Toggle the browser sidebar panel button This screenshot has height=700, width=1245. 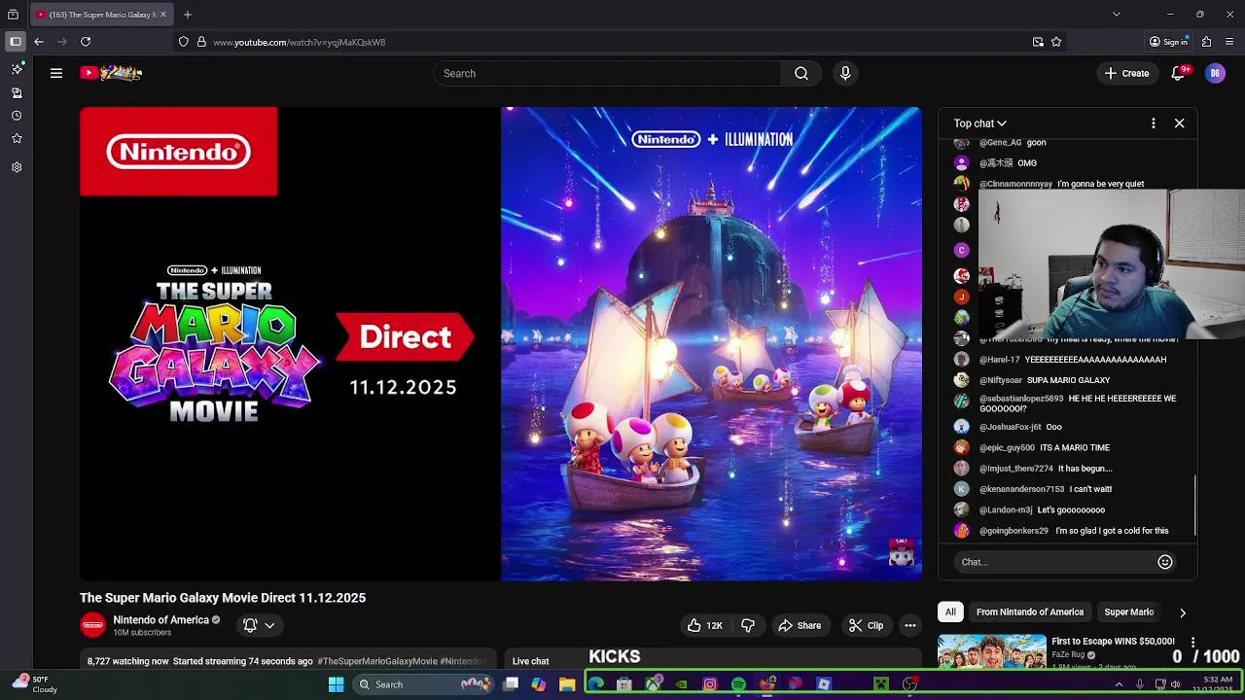16,42
